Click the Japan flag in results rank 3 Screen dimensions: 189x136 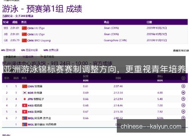[x=25, y=99]
